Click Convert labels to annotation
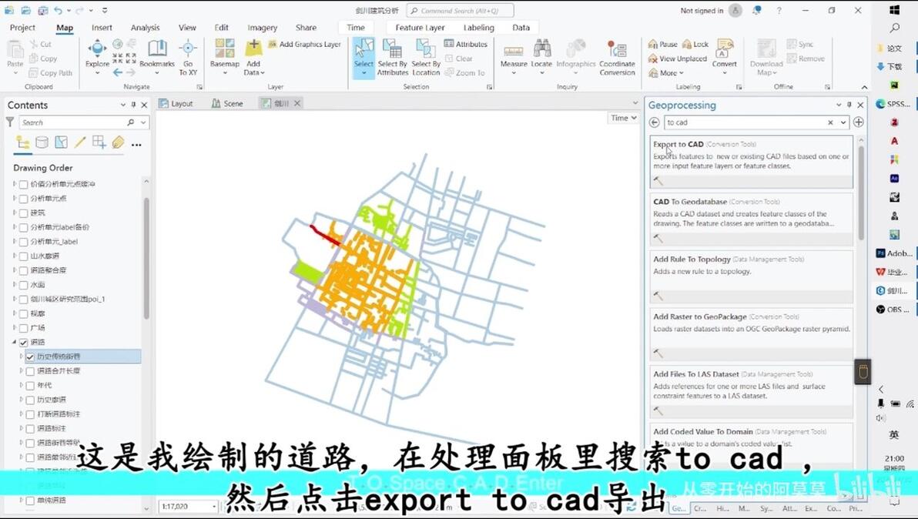The width and height of the screenshot is (918, 519). pos(724,57)
